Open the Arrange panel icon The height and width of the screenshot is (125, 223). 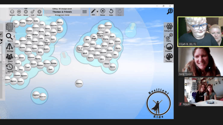[9, 47]
